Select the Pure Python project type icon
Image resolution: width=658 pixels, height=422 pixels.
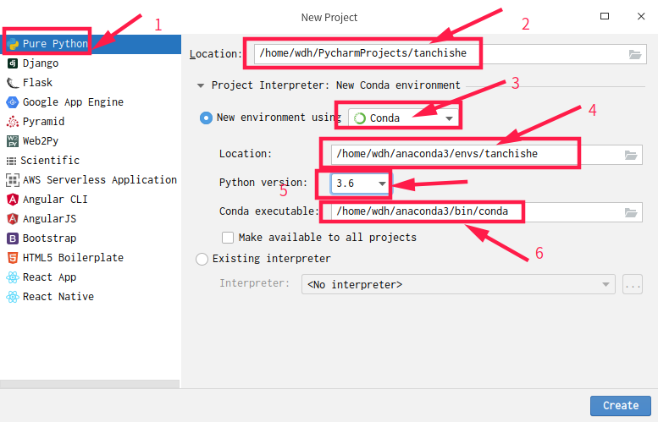13,44
